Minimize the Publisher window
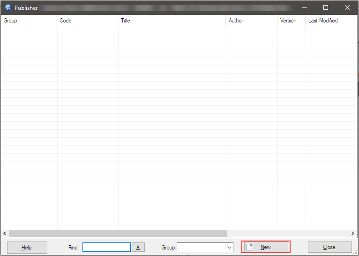The image size is (359, 256). coord(305,7)
